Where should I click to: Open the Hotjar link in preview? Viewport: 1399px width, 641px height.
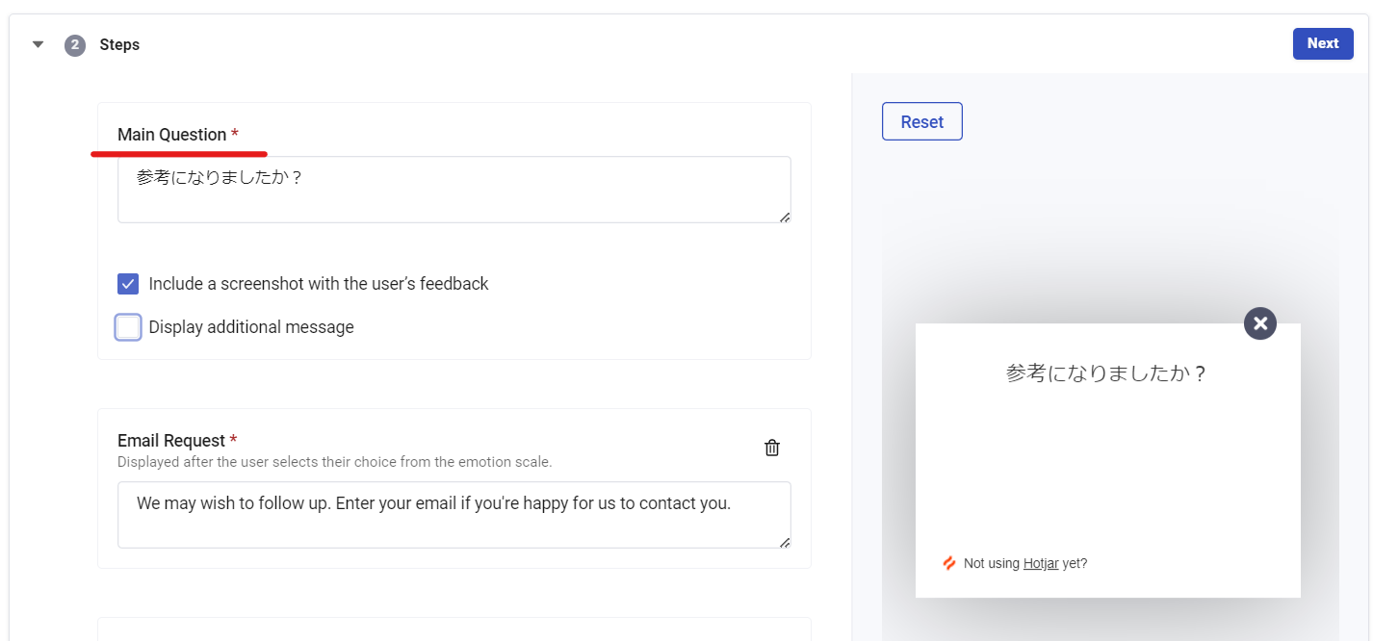1041,564
